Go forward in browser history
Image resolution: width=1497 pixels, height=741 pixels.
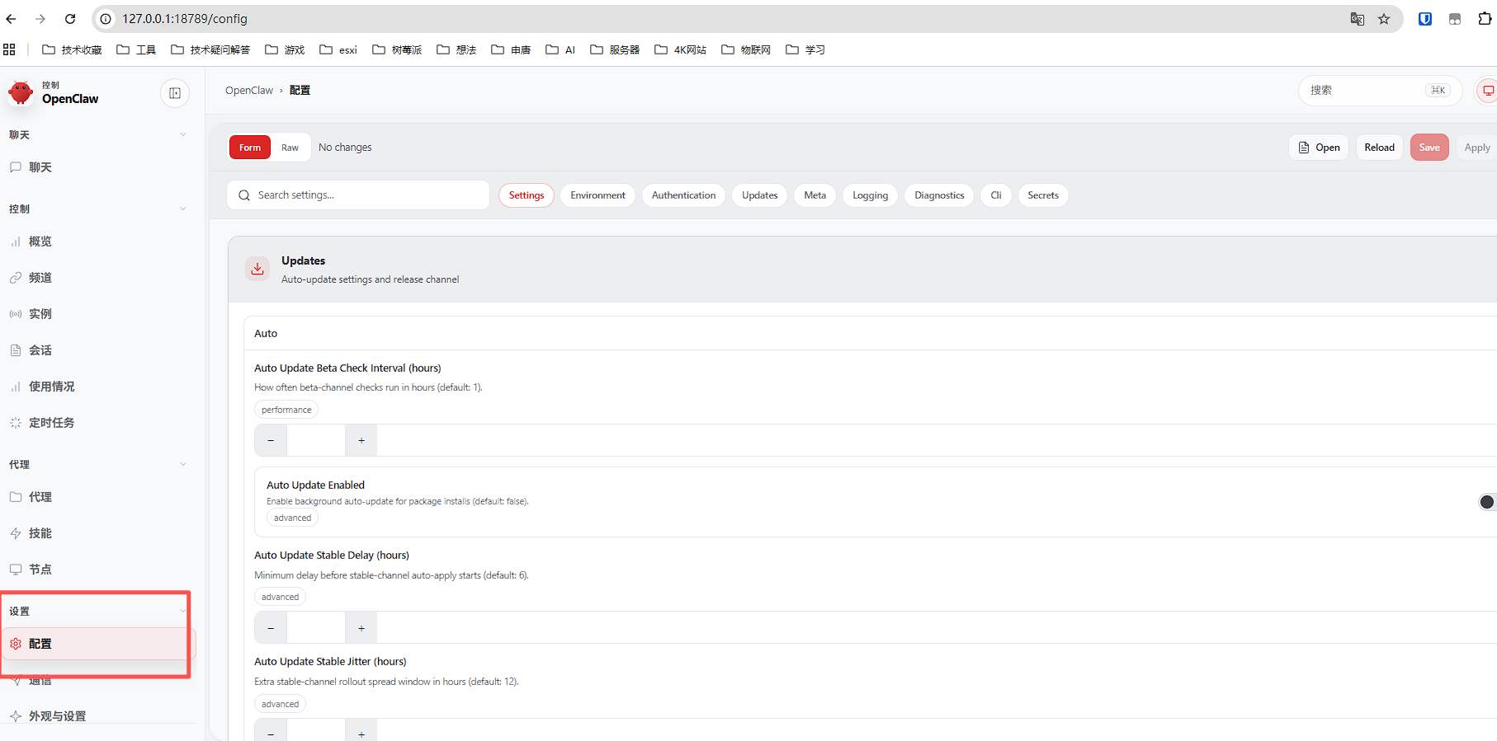click(x=40, y=19)
